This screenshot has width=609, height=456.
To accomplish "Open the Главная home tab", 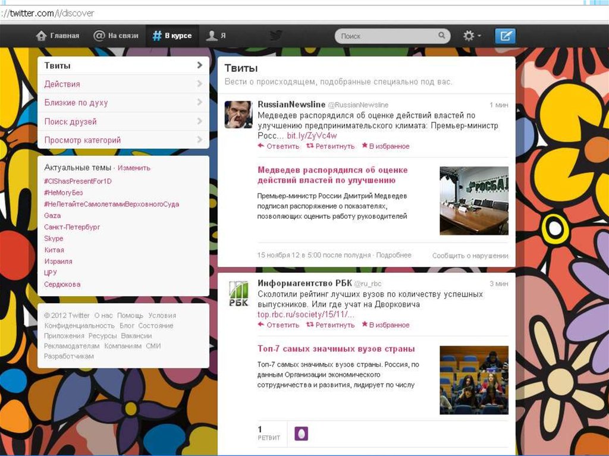I will click(58, 36).
